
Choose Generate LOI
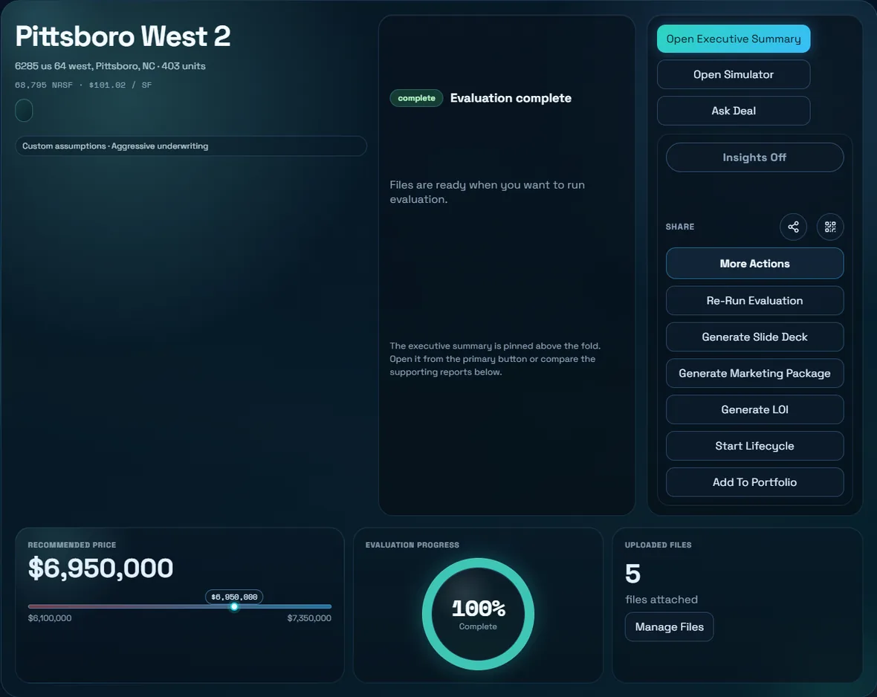tap(754, 409)
